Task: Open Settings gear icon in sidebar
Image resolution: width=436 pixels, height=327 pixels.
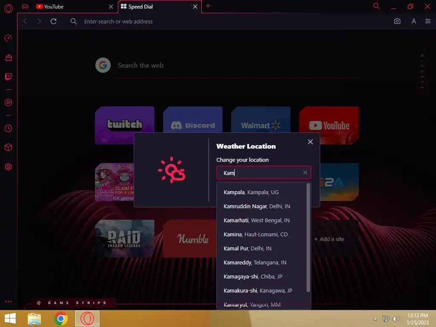Action: [x=9, y=167]
